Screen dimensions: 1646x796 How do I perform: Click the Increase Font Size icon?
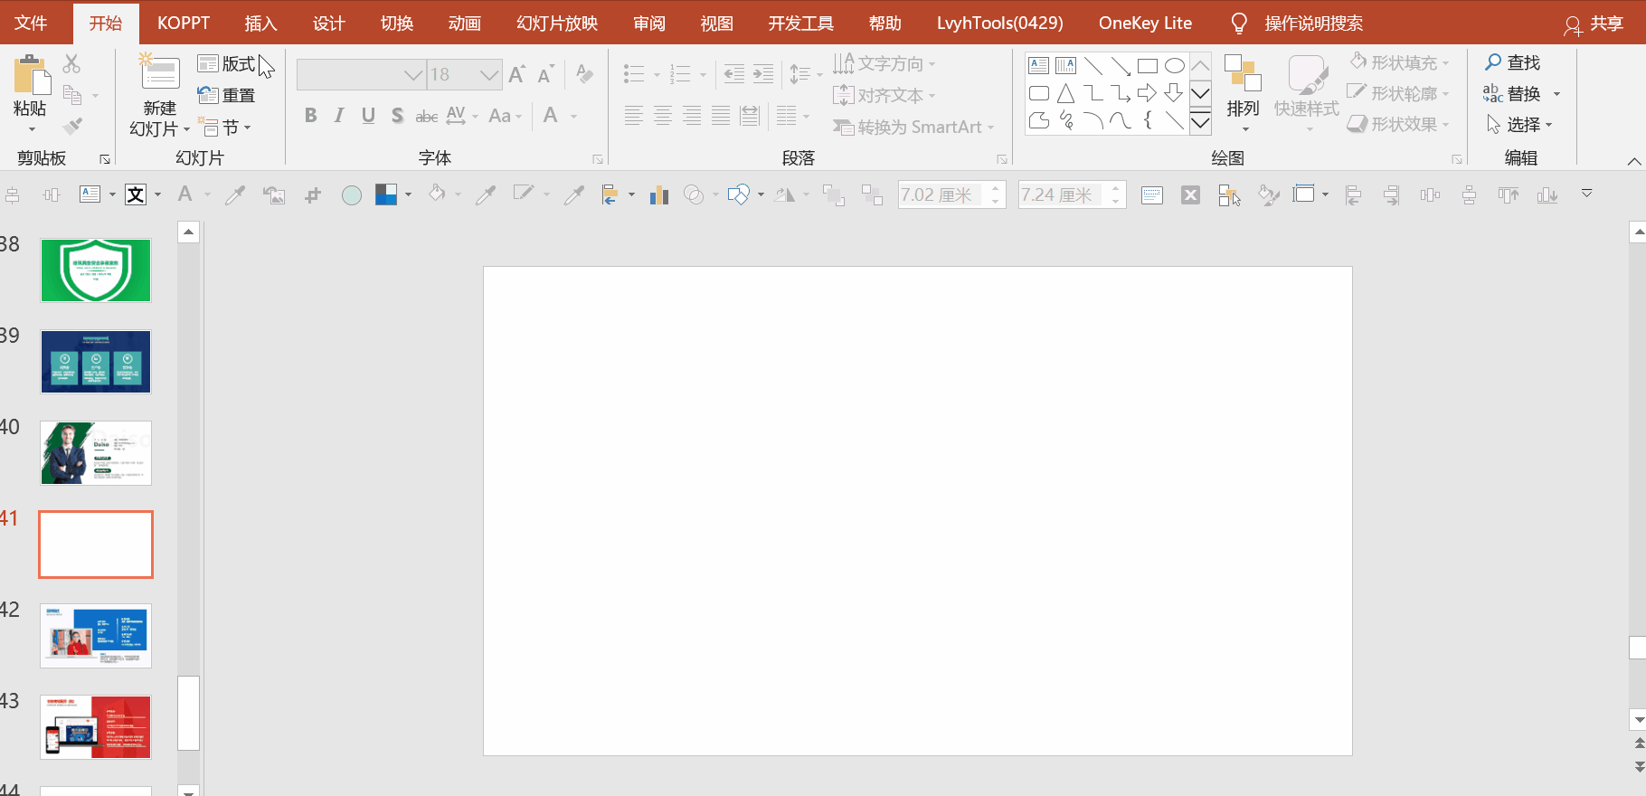click(516, 74)
